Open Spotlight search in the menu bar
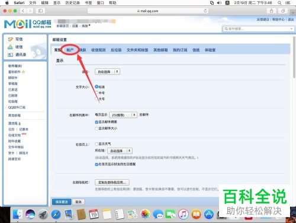The image size is (296, 223). coord(279,3)
